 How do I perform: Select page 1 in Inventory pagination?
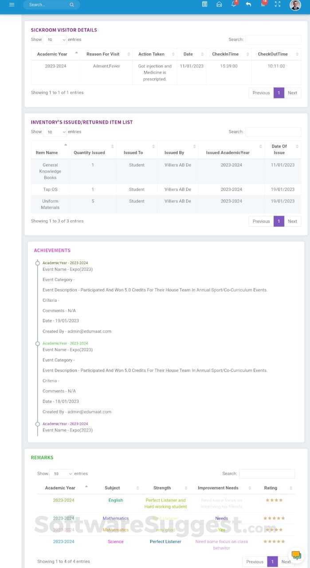pos(279,221)
